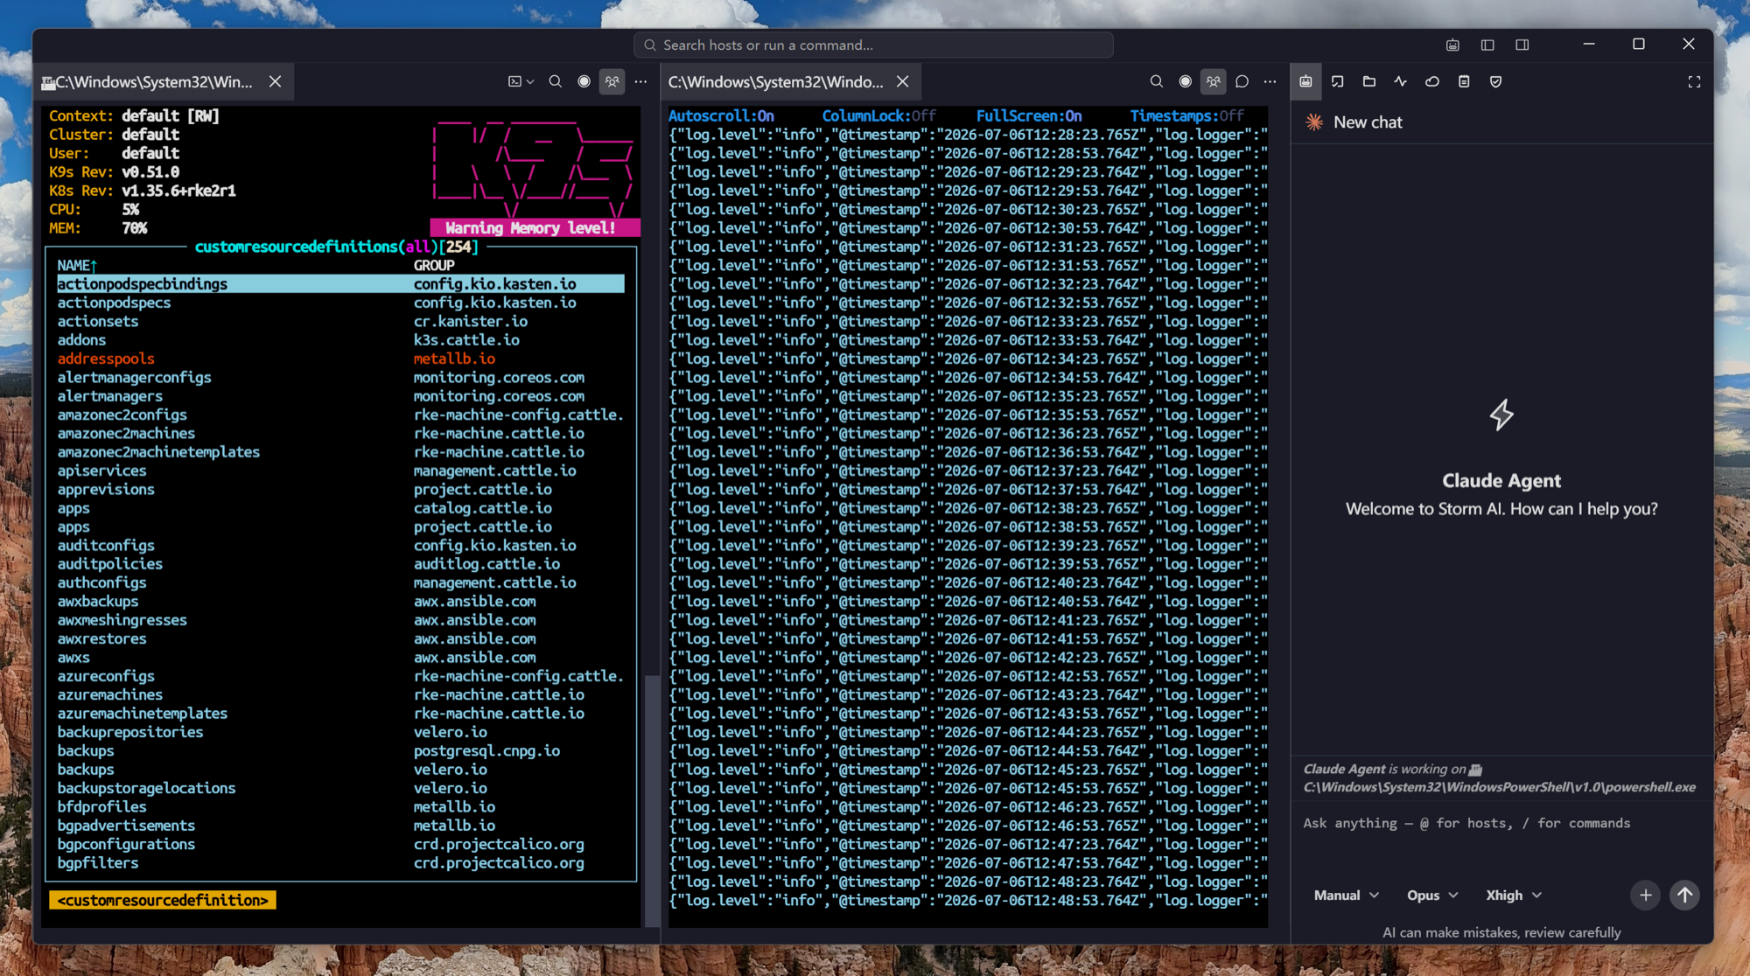This screenshot has width=1750, height=976.
Task: Select the bgpfilters row
Action: [x=340, y=863]
